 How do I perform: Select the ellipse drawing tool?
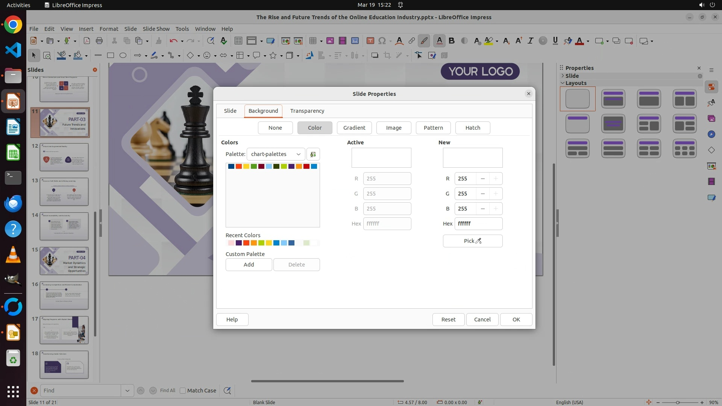pyautogui.click(x=123, y=56)
